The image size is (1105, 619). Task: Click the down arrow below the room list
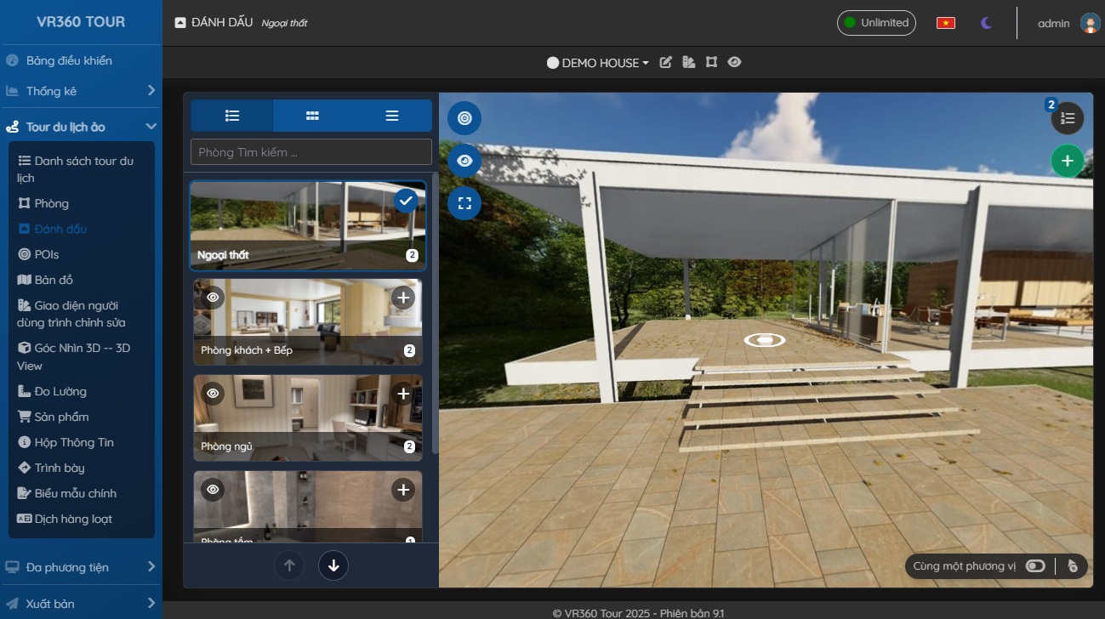pos(333,565)
